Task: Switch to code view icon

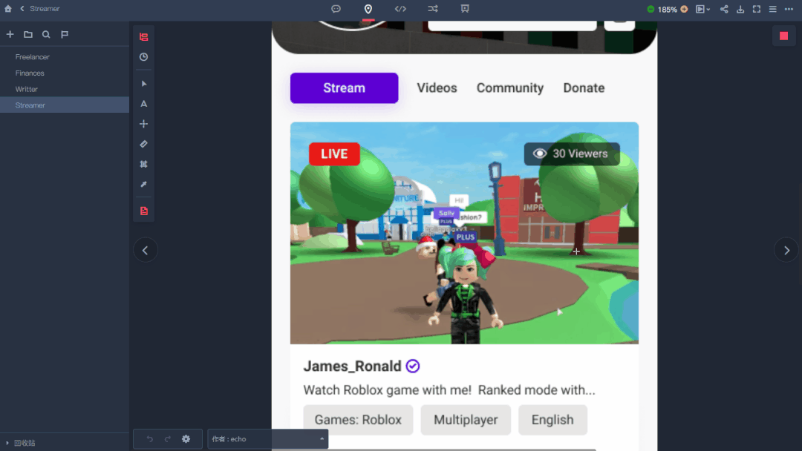Action: 400,9
